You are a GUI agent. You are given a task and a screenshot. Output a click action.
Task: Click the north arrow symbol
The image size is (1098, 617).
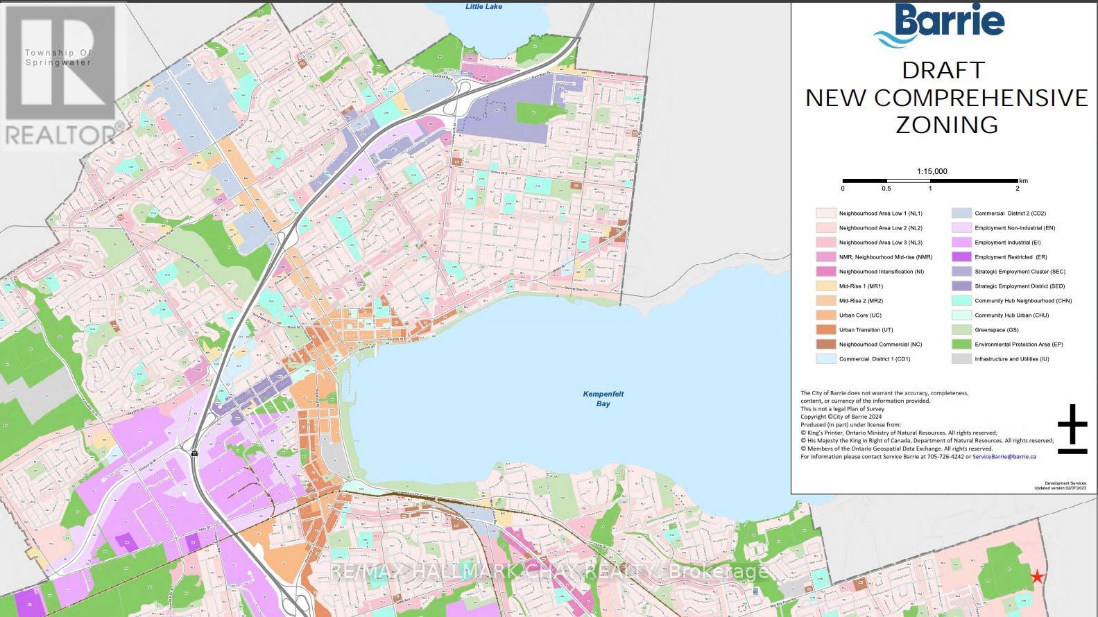click(x=1072, y=429)
